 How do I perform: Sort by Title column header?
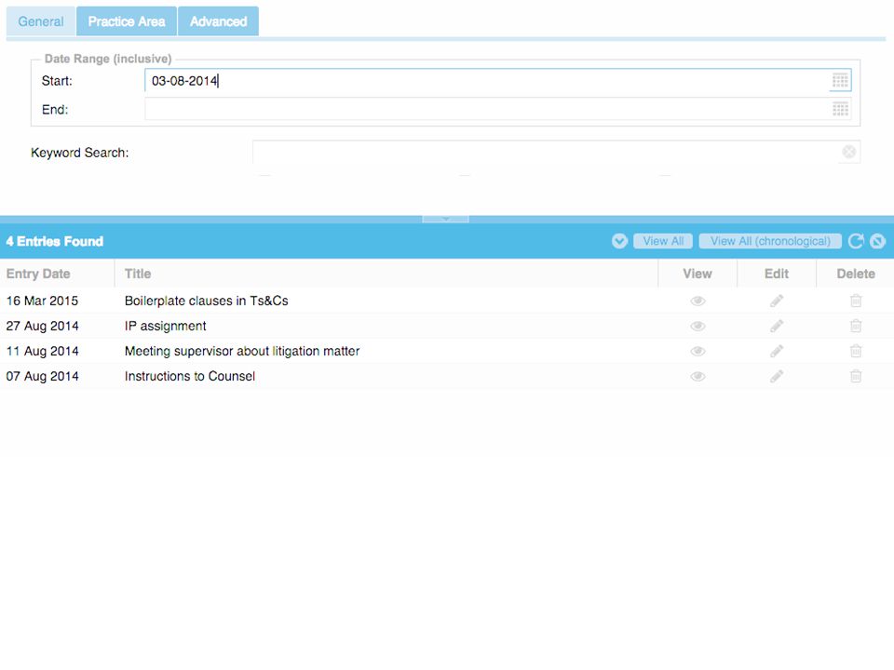(x=386, y=274)
